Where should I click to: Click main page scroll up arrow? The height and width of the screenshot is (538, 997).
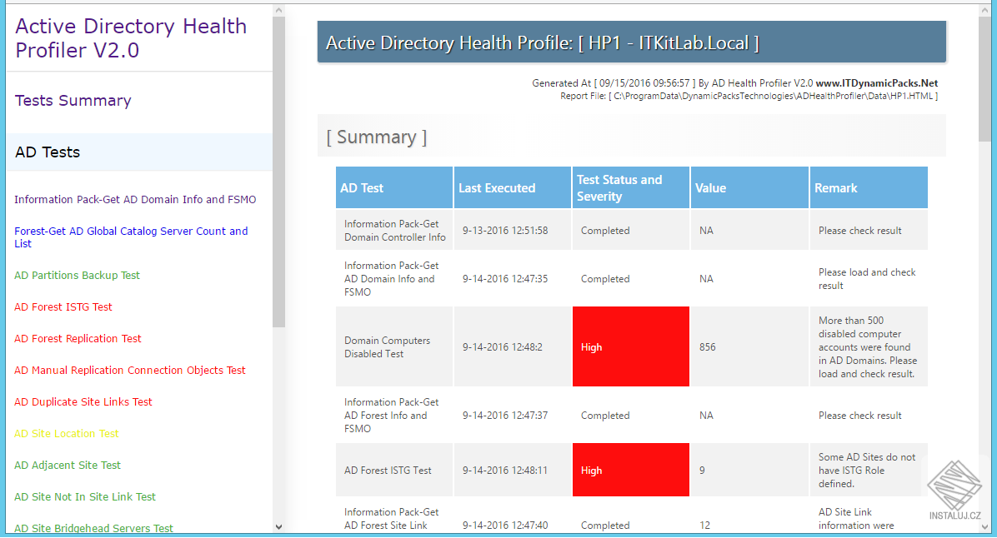coord(985,11)
